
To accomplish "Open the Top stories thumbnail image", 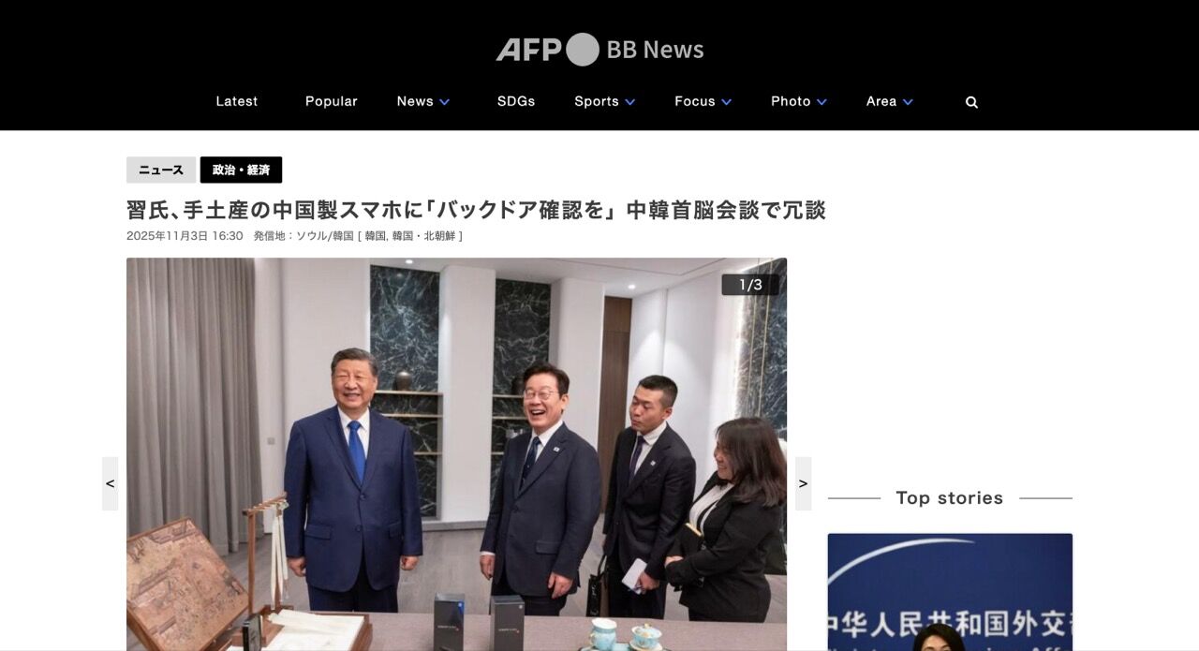I will click(950, 592).
